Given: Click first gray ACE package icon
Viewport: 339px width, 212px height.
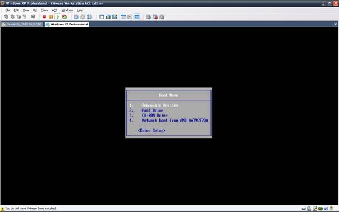Looking at the screenshot, I should click(x=148, y=17).
